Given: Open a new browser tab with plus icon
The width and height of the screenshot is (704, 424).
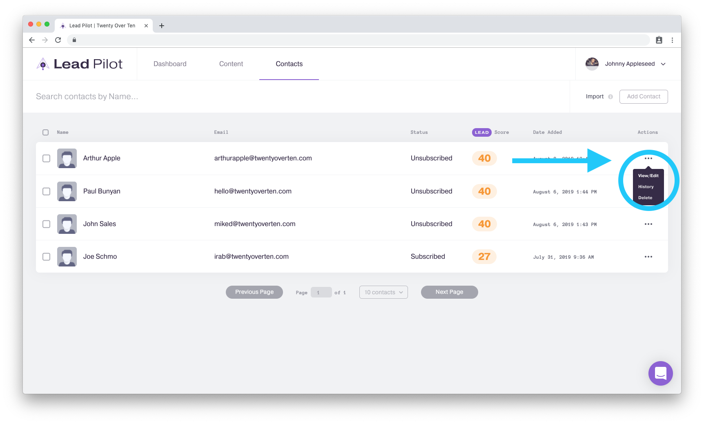Looking at the screenshot, I should point(162,26).
